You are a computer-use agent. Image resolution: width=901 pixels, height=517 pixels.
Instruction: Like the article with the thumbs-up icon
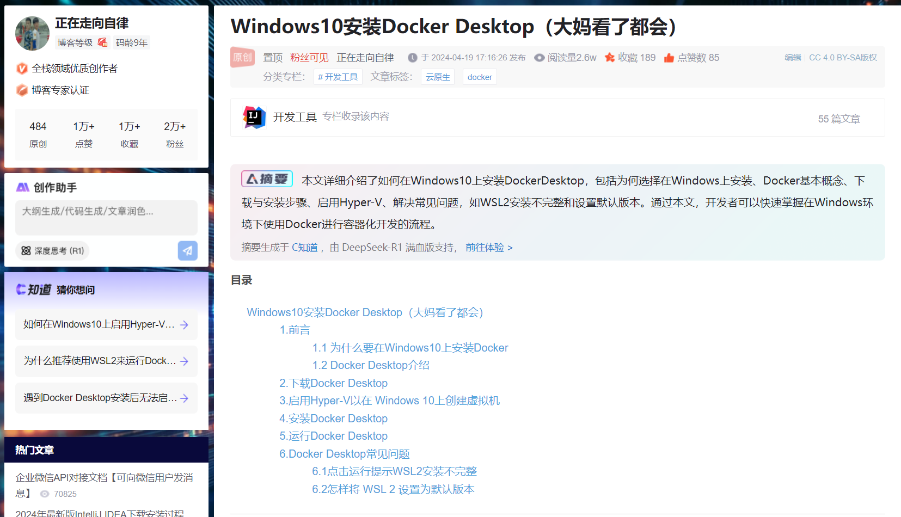pos(669,58)
